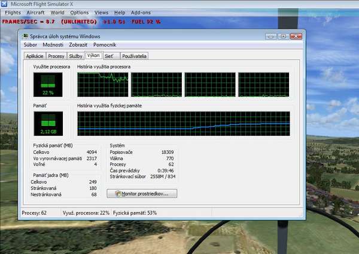Viewport: 359px width, 254px height.
Task: Switch to the Aplikácie tab
Action: click(35, 56)
